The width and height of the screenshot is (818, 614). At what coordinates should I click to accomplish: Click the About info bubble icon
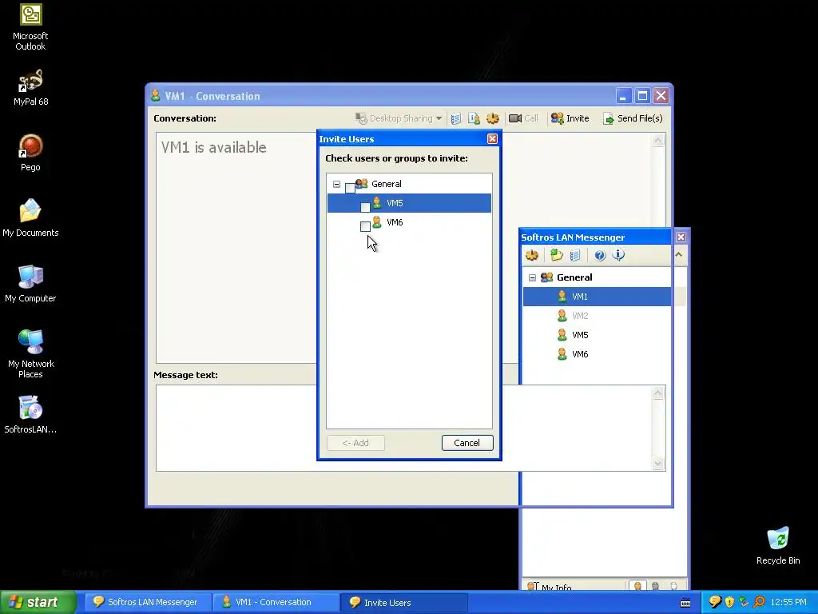tap(618, 255)
